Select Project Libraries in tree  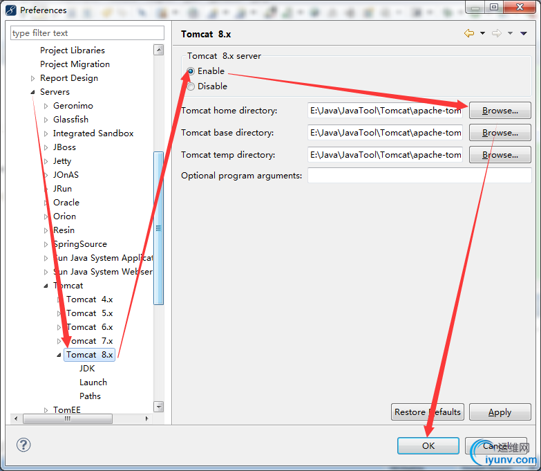[x=73, y=50]
